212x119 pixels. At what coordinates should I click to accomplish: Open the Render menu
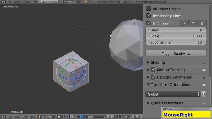[x=17, y=2]
